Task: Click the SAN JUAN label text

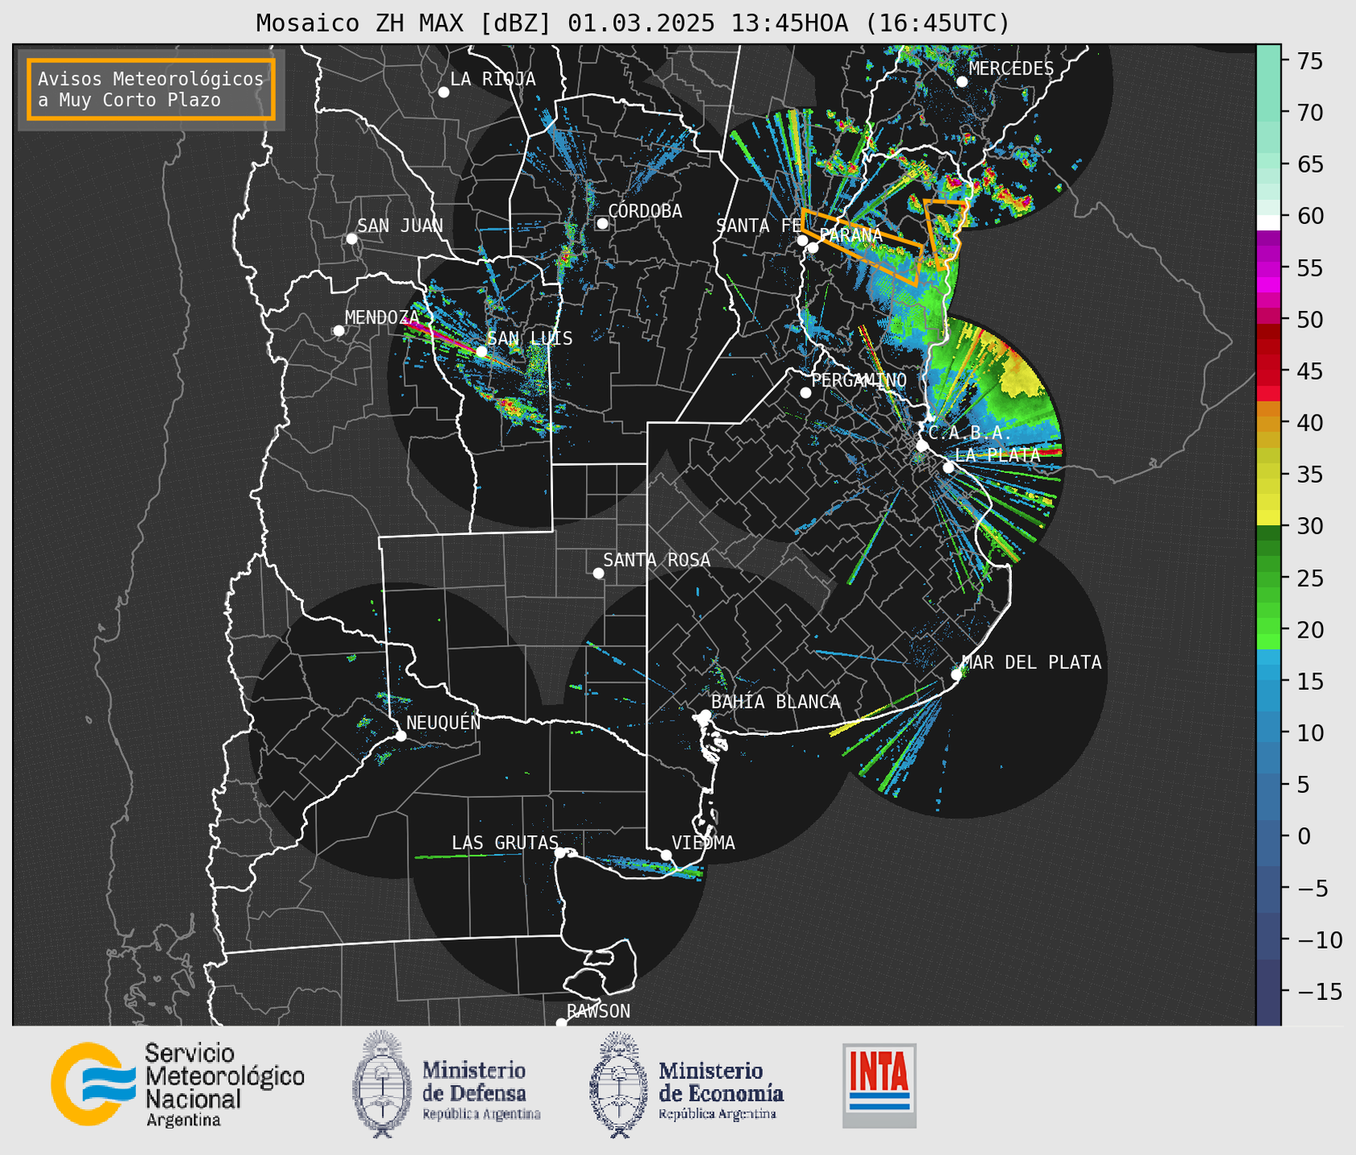Action: [x=399, y=226]
